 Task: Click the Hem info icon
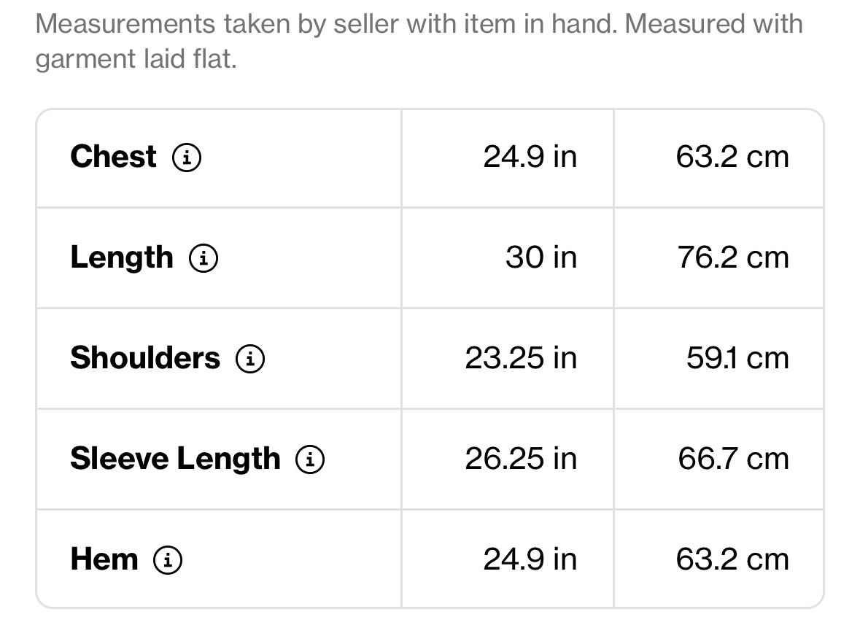pyautogui.click(x=168, y=560)
